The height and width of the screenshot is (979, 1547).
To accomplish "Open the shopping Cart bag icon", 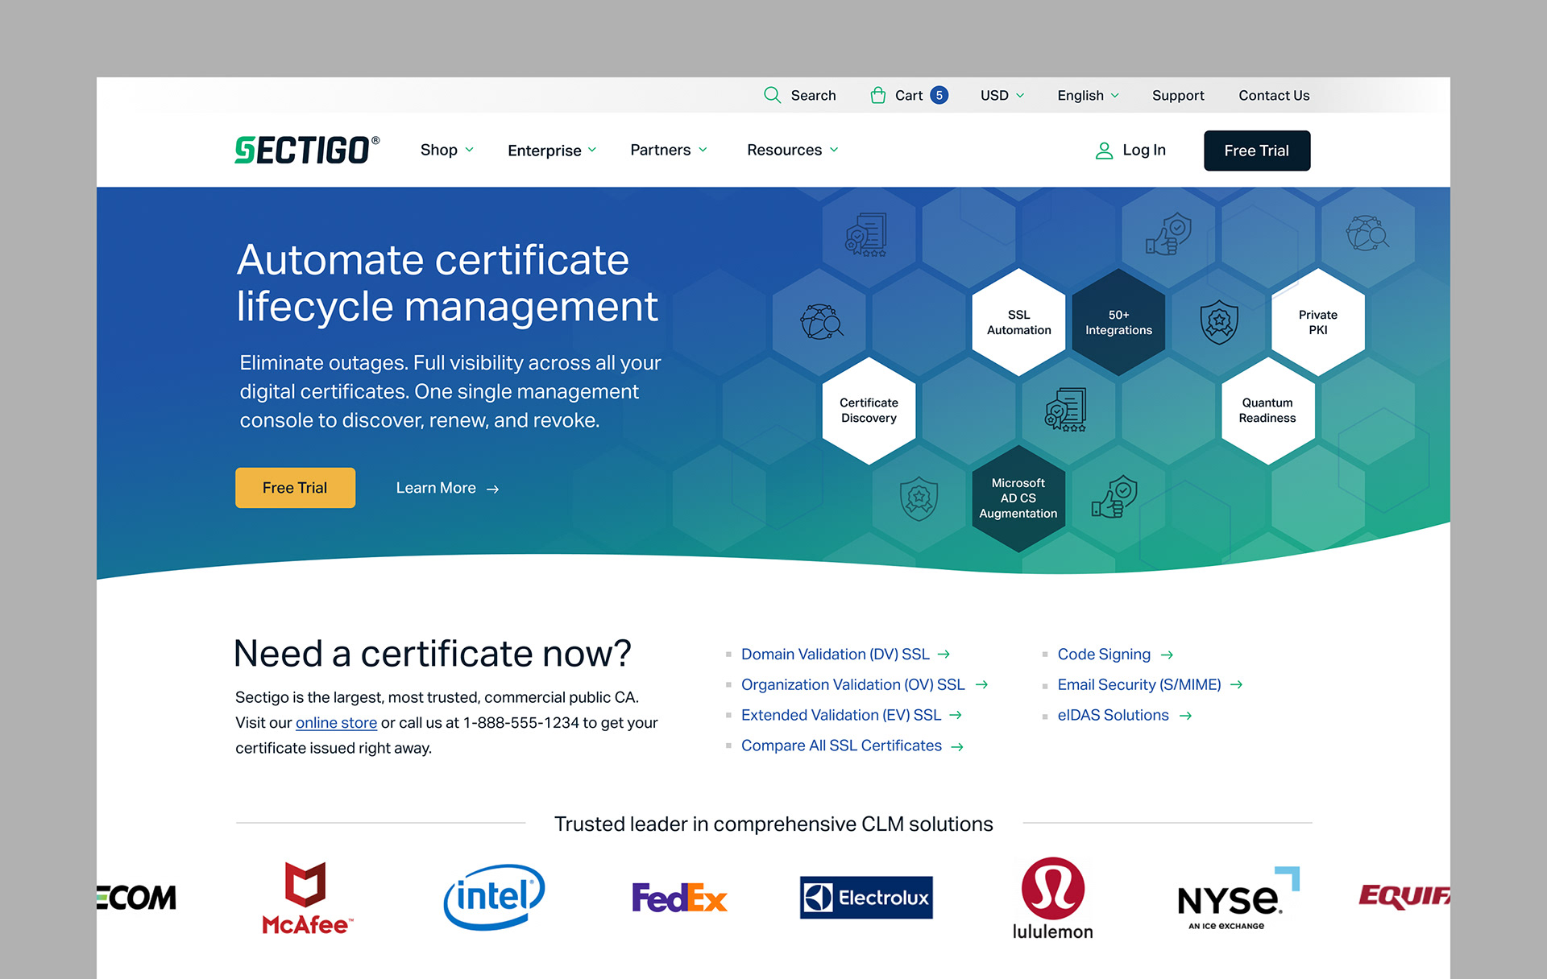I will click(878, 95).
